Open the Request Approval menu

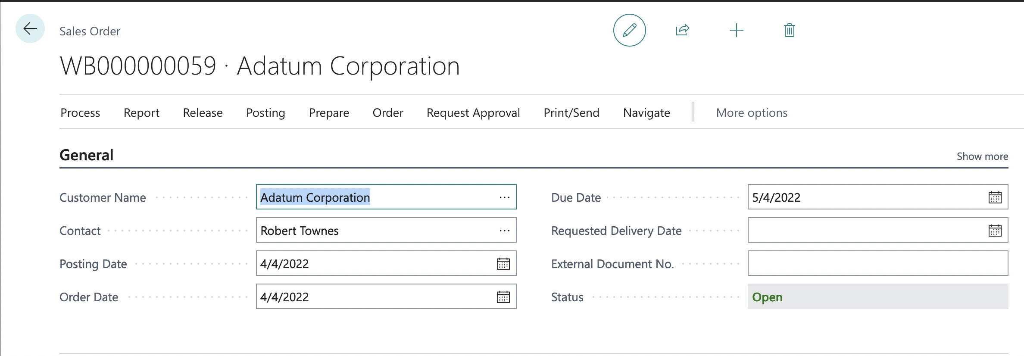pos(473,113)
